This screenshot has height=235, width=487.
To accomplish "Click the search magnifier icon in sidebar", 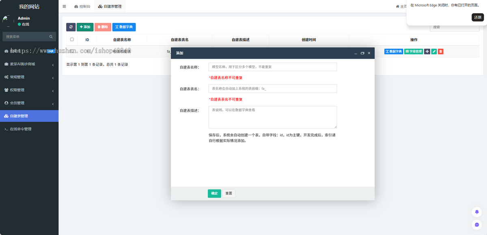I will (x=51, y=37).
